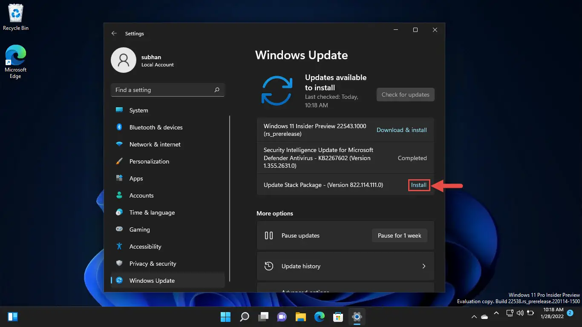Minimize the Settings window
This screenshot has width=582, height=327.
396,30
